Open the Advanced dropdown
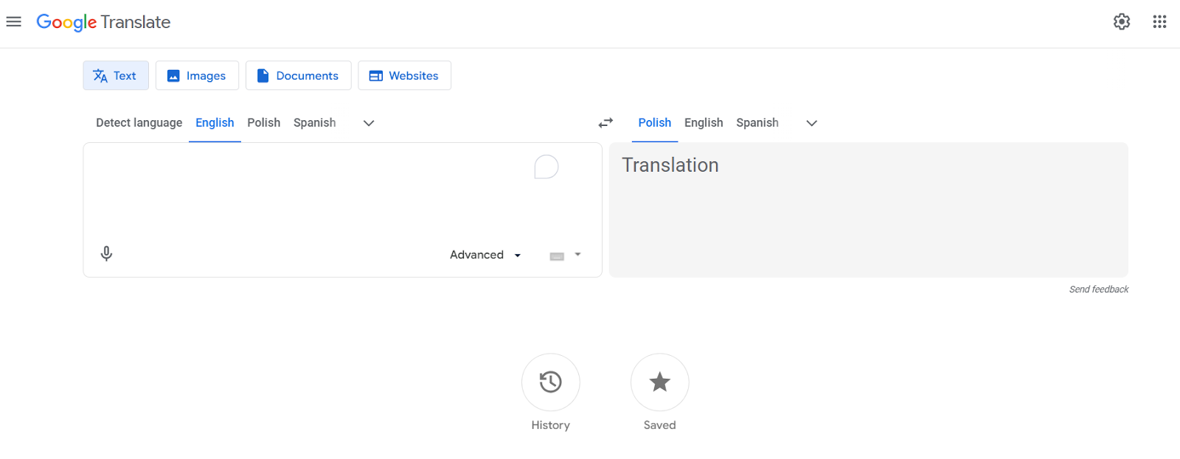This screenshot has height=459, width=1180. [x=485, y=255]
